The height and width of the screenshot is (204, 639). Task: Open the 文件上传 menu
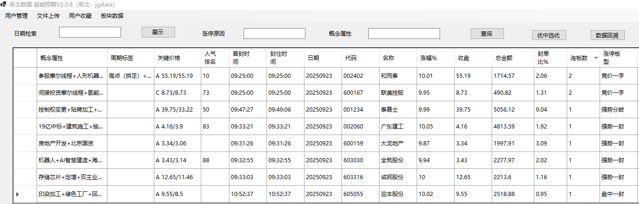pos(48,16)
